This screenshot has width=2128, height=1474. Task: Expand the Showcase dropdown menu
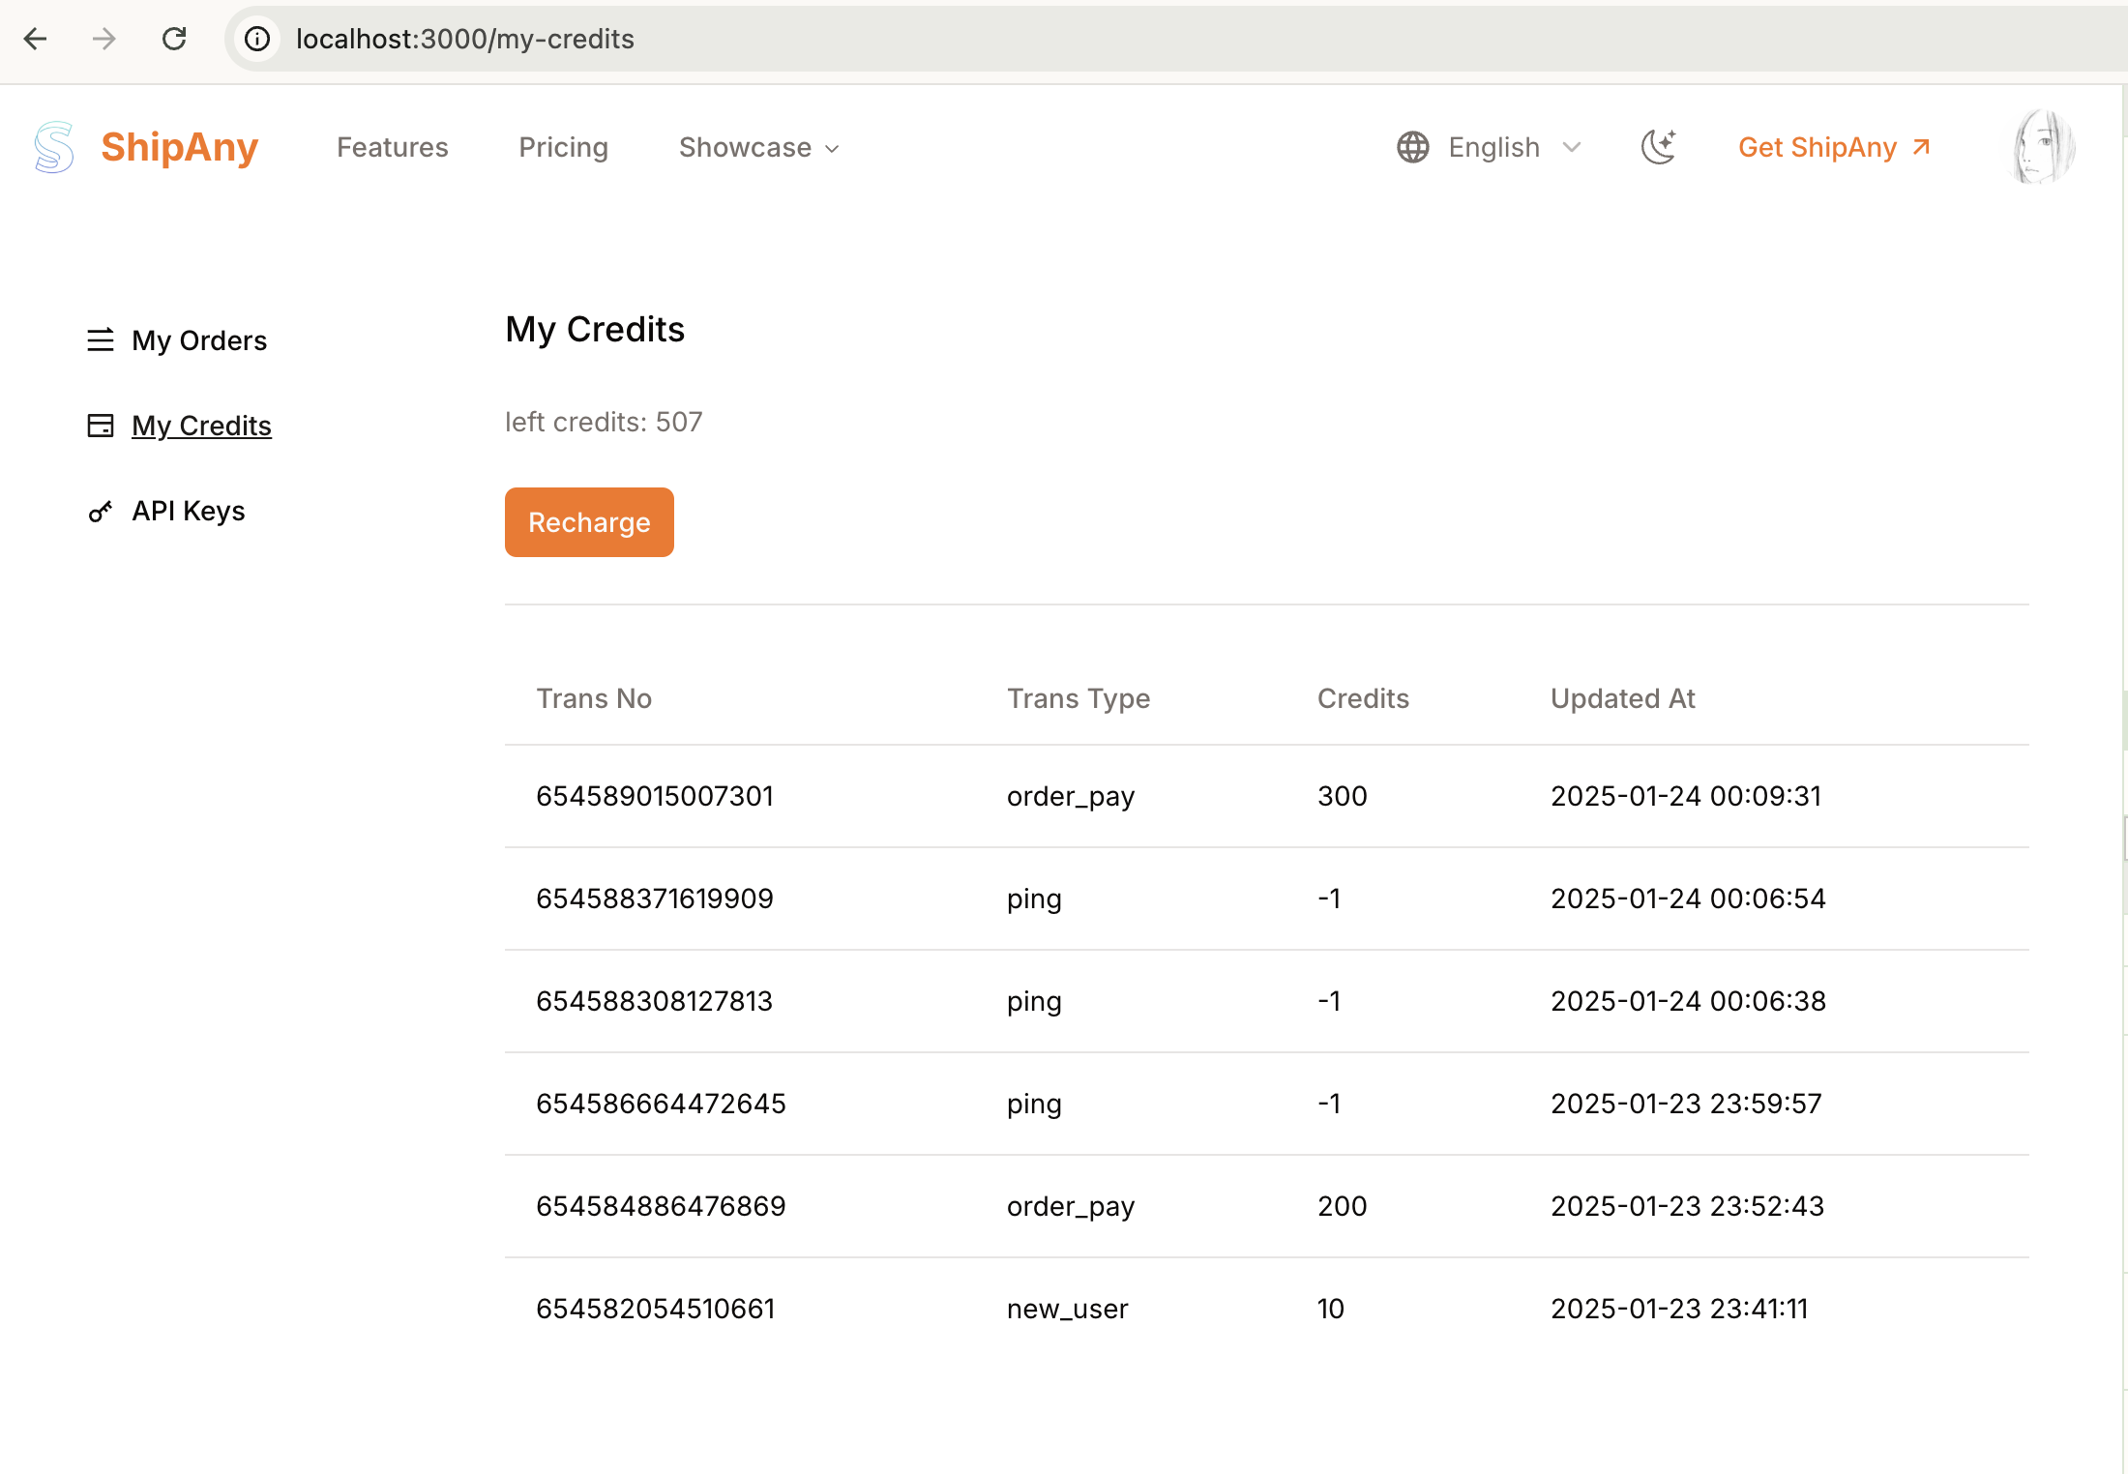point(759,147)
